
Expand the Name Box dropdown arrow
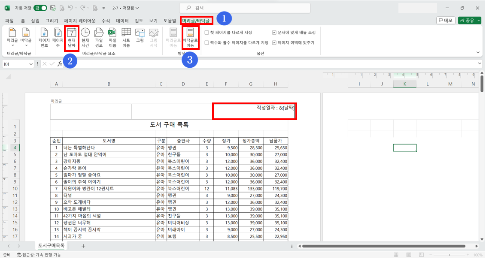click(31, 64)
